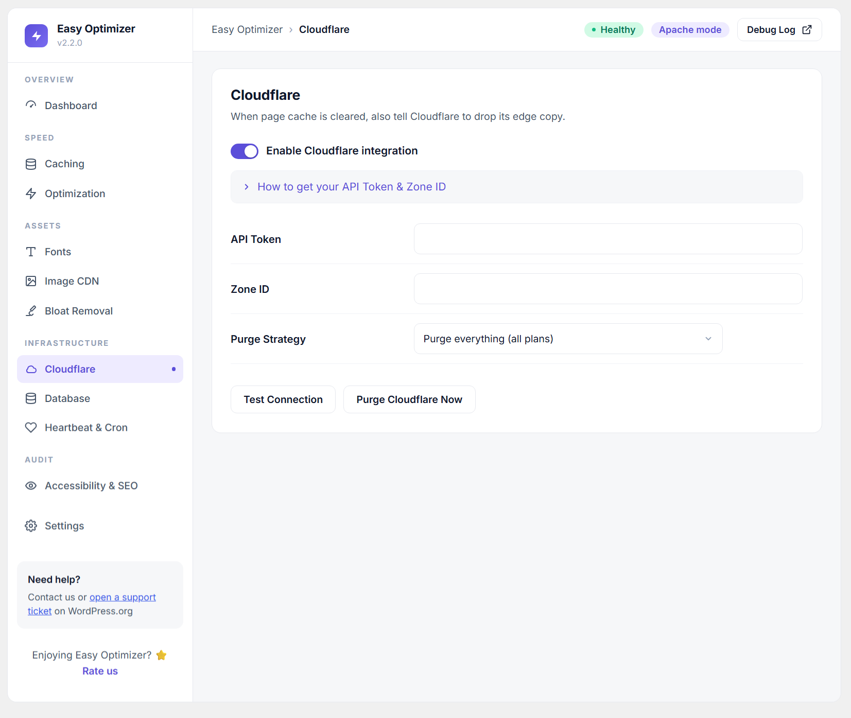851x718 pixels.
Task: Go to Accessibility & SEO audit
Action: coord(100,486)
